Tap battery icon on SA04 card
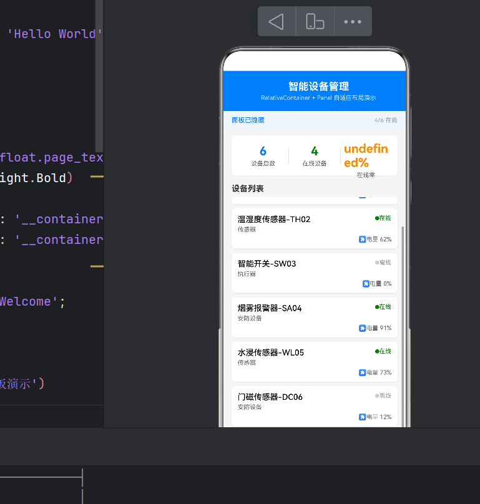The image size is (480, 504). pyautogui.click(x=362, y=328)
